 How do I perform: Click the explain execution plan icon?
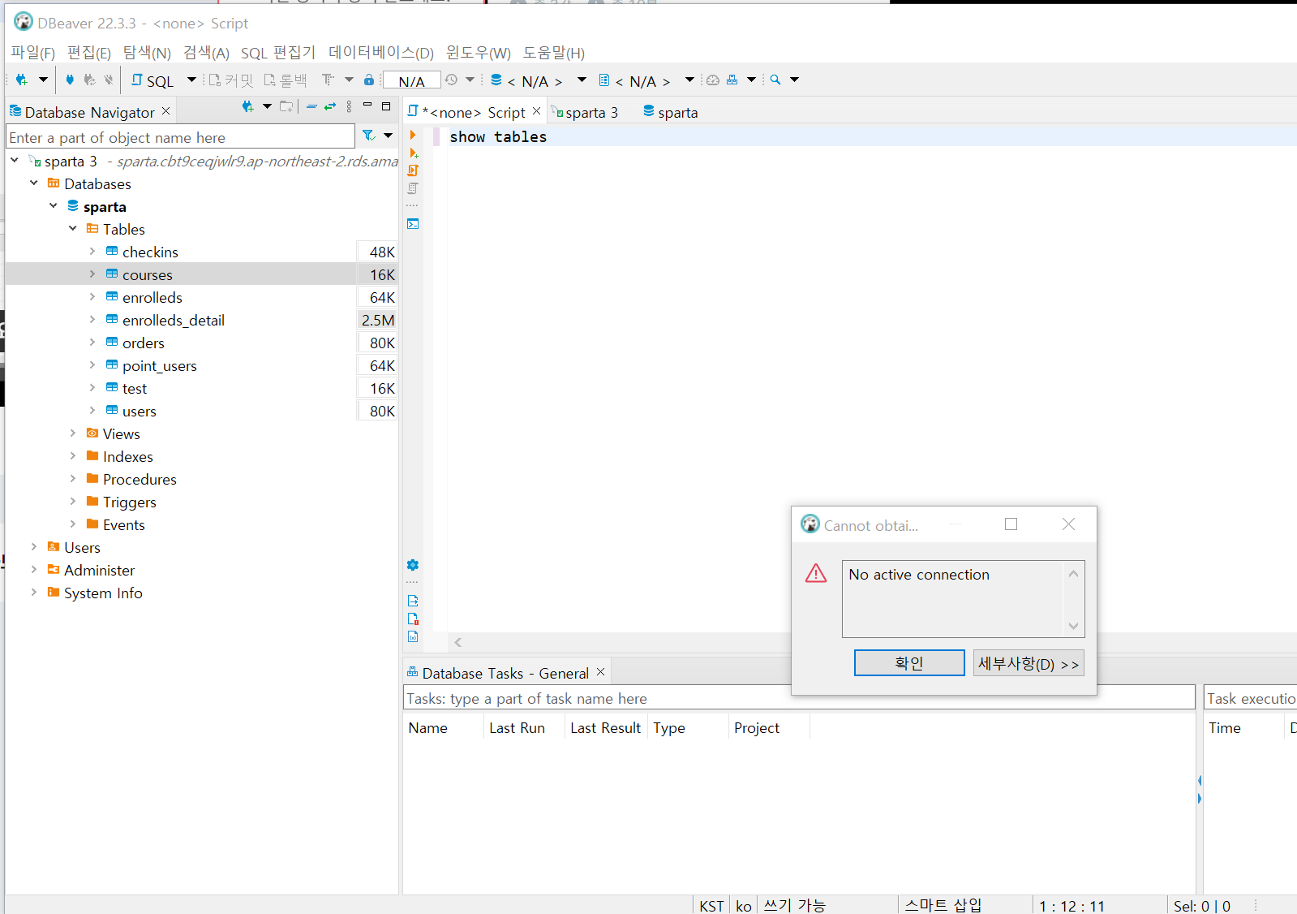click(413, 188)
